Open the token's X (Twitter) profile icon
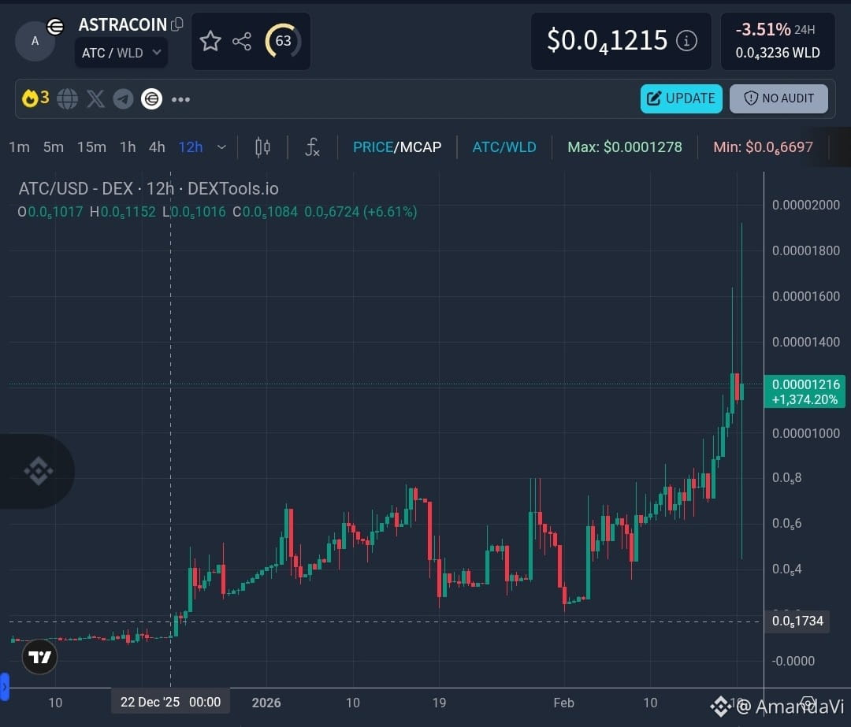This screenshot has width=851, height=727. [95, 98]
